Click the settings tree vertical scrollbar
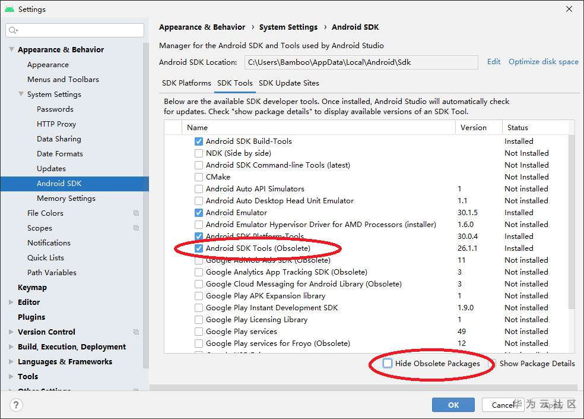 tap(145, 205)
